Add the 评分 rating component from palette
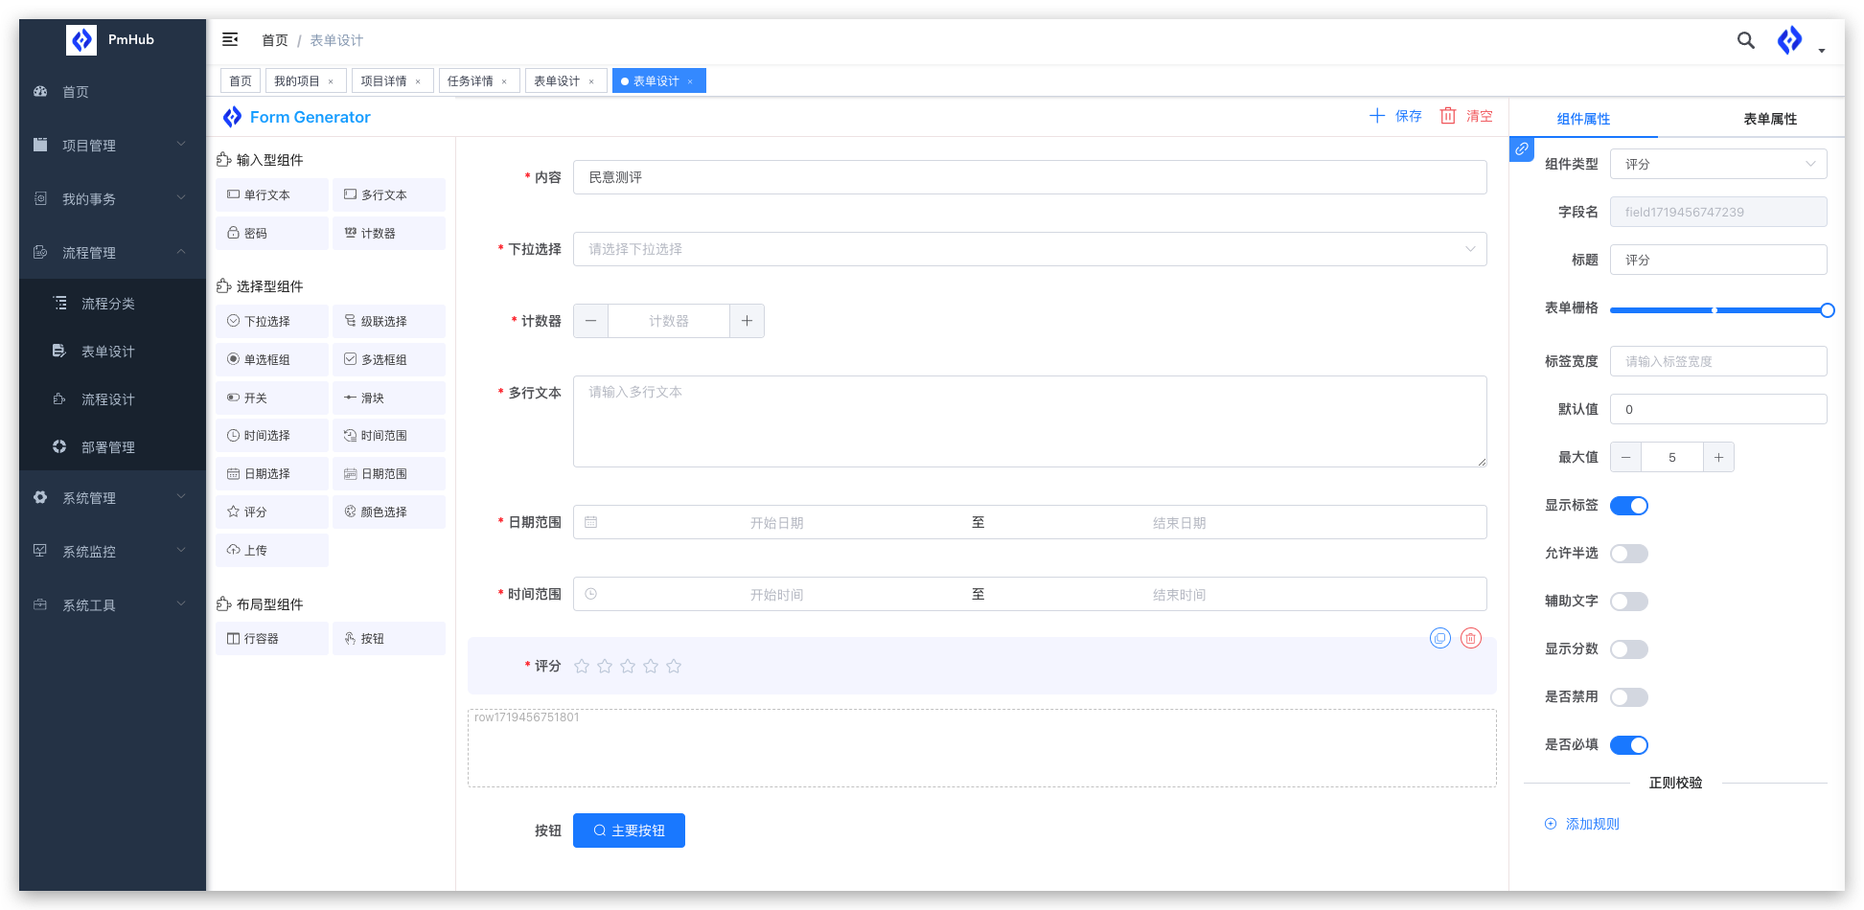The height and width of the screenshot is (910, 1864). [272, 512]
